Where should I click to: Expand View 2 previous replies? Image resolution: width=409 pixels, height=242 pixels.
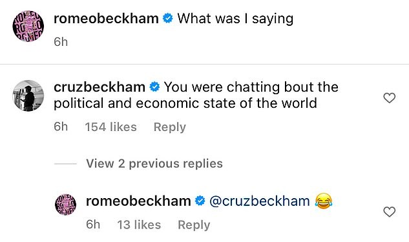(x=154, y=163)
